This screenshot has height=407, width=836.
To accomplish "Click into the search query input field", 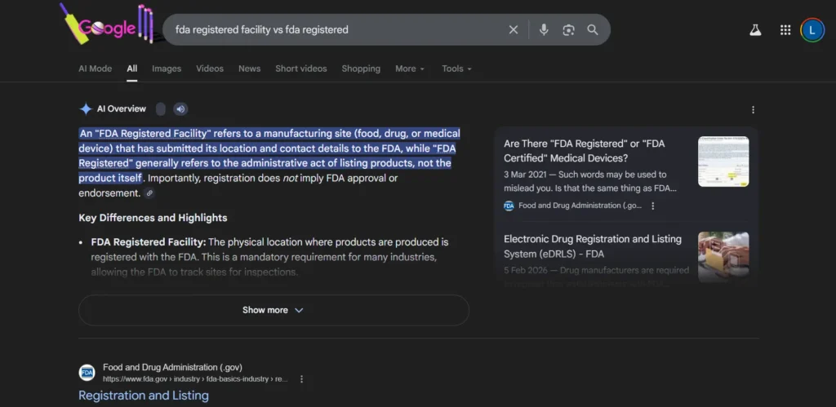I will pos(335,30).
